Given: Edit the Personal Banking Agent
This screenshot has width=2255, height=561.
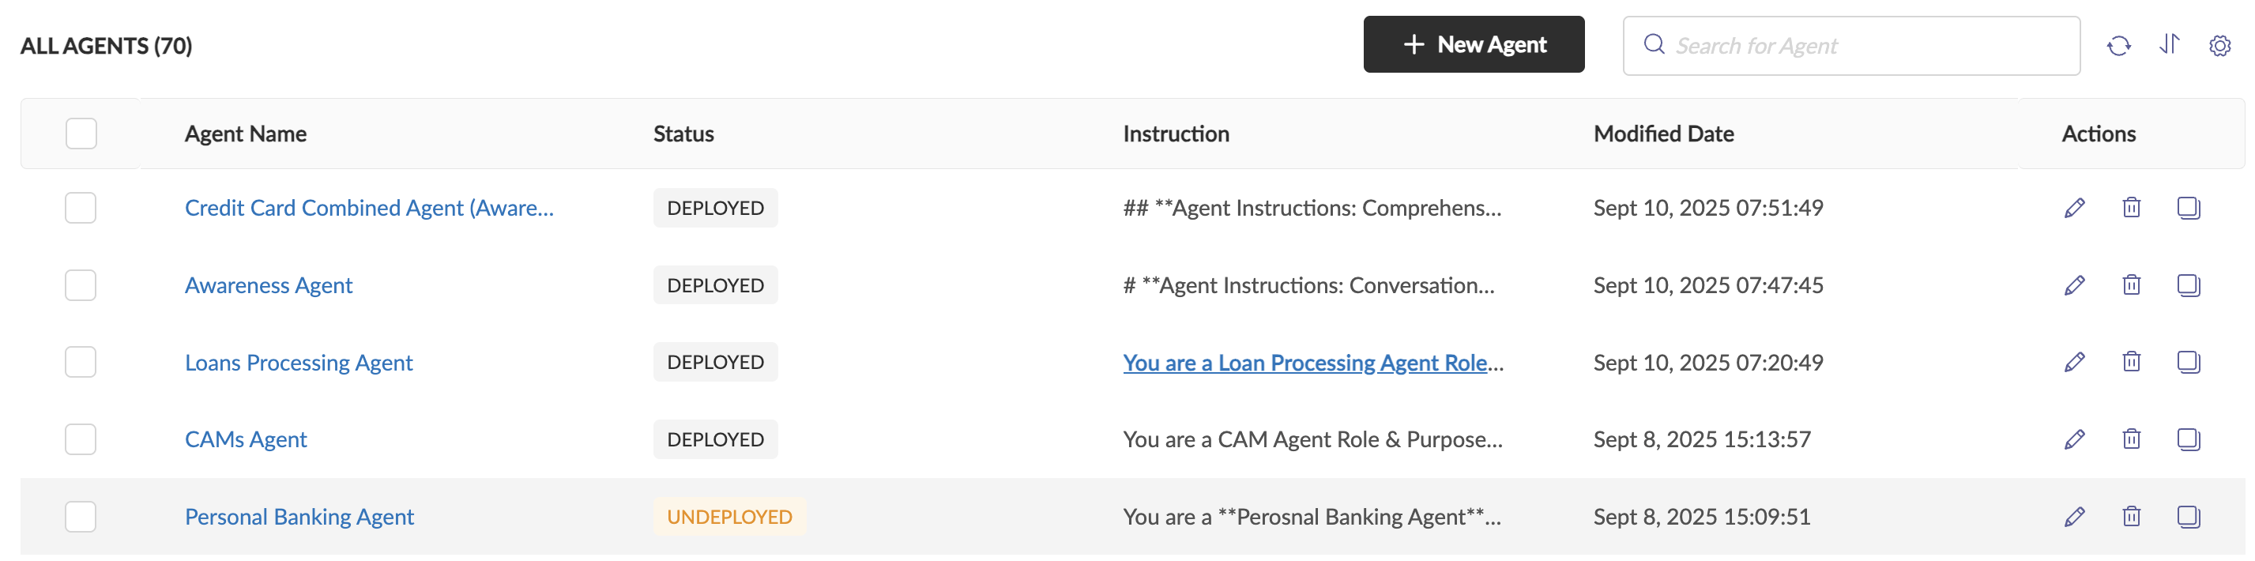Looking at the screenshot, I should [2073, 517].
